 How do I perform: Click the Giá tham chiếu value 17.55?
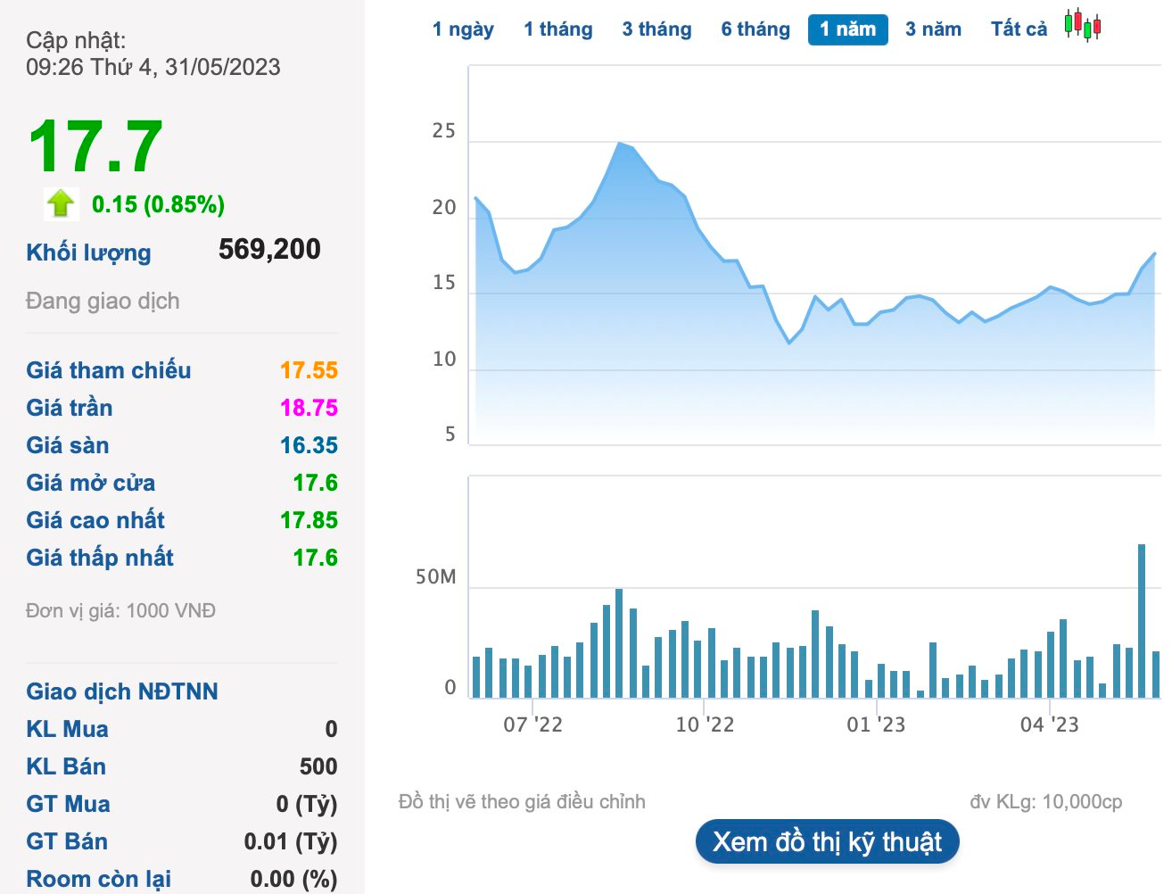pyautogui.click(x=309, y=370)
